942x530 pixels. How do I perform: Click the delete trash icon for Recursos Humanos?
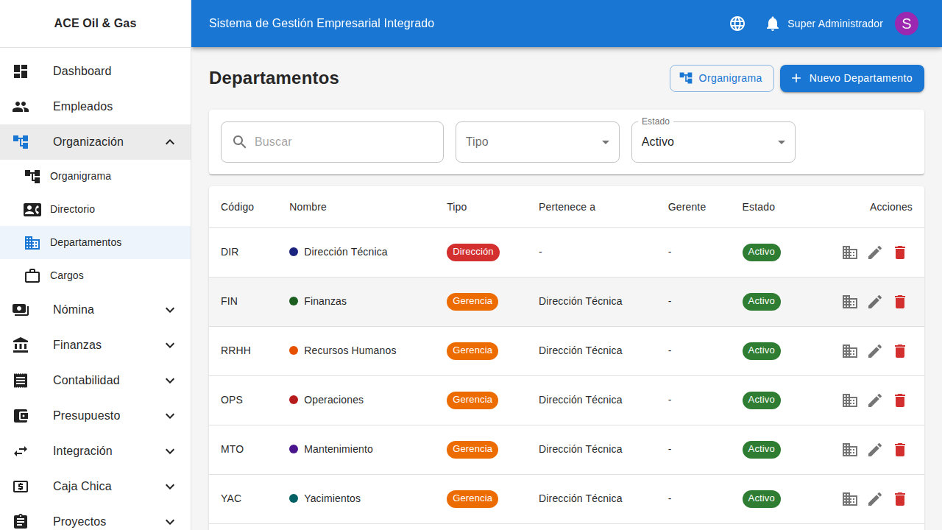point(900,351)
